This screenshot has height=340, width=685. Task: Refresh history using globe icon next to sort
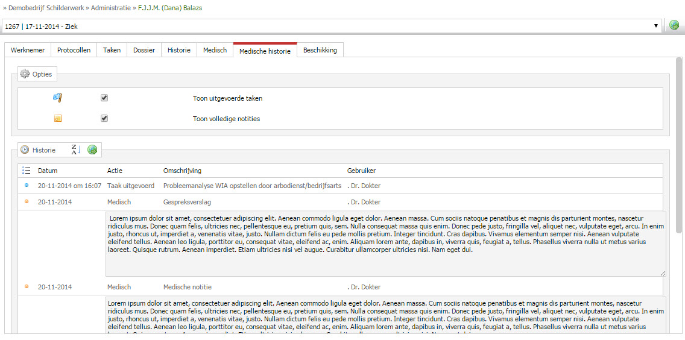coord(92,150)
